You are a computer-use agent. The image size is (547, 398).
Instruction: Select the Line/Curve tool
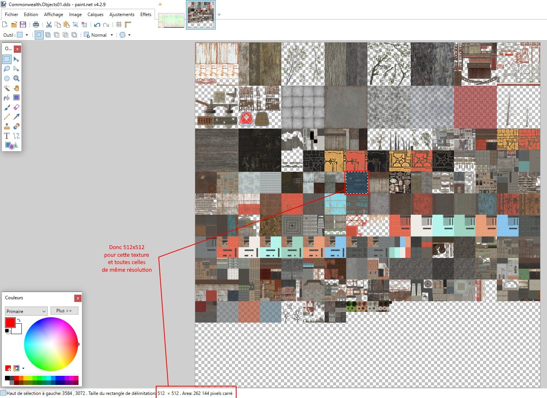click(16, 136)
